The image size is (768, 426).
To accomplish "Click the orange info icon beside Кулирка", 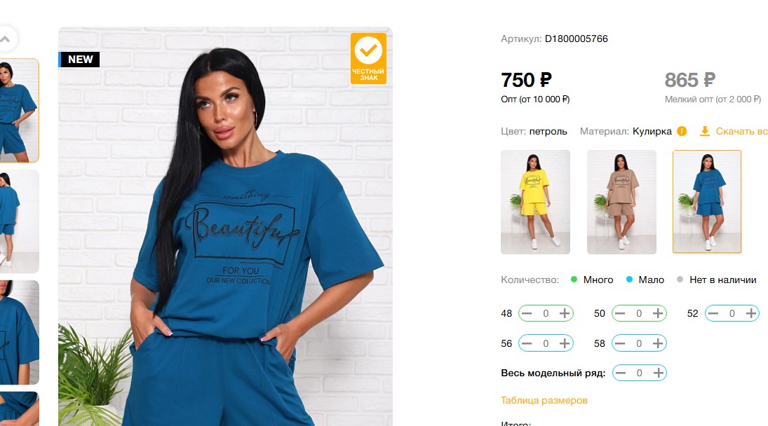I will 682,131.
